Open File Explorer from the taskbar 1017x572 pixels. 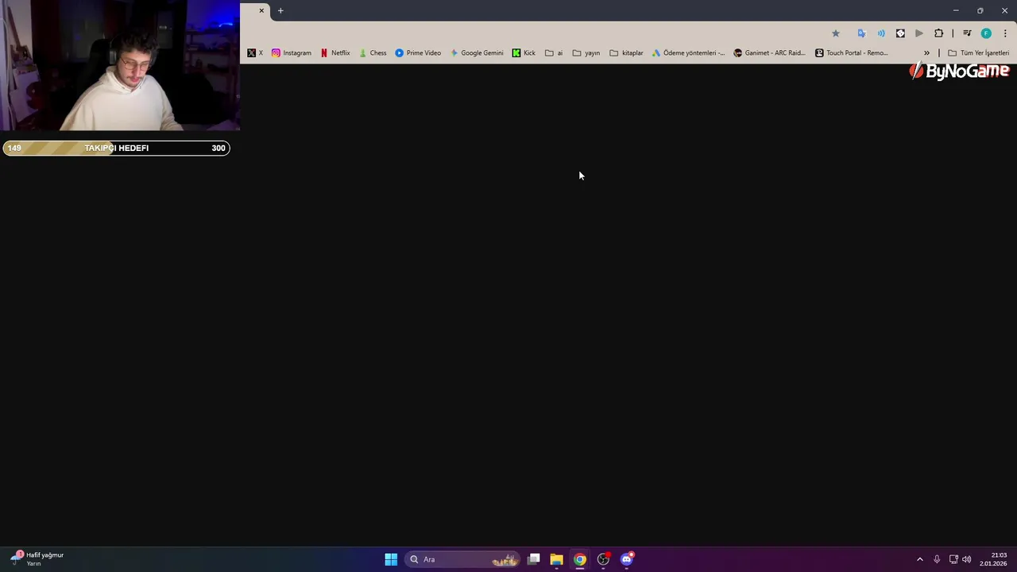(557, 559)
